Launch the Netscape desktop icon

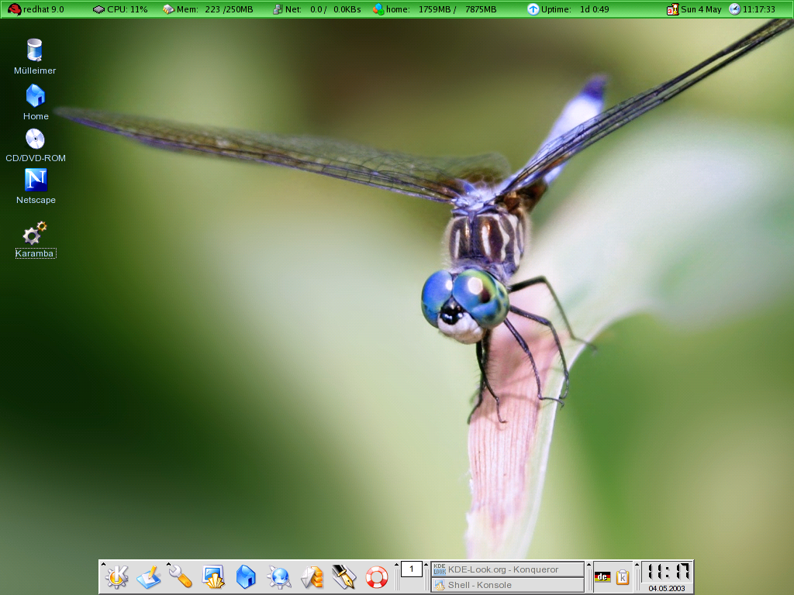(x=36, y=180)
